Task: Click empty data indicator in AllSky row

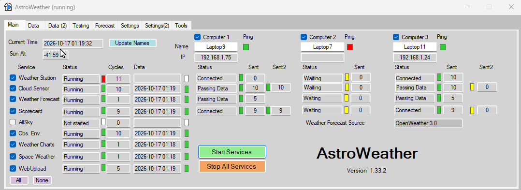Action: point(187,123)
